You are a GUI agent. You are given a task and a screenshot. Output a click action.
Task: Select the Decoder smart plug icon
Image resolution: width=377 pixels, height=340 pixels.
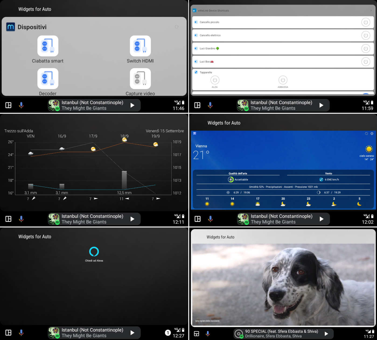[x=48, y=78]
